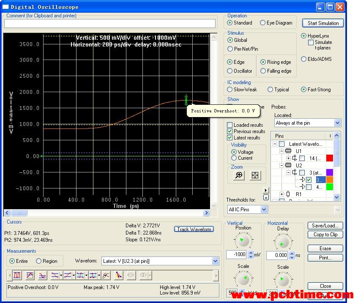This screenshot has width=355, height=303.
Task: Click the first square-wave measurement icon
Action: coord(17,276)
